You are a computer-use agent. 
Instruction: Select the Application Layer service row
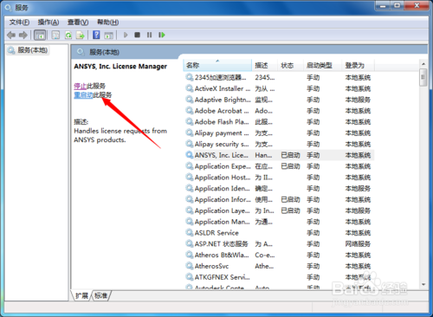click(x=279, y=210)
